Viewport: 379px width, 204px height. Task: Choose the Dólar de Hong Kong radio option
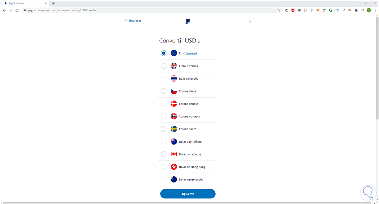point(164,167)
